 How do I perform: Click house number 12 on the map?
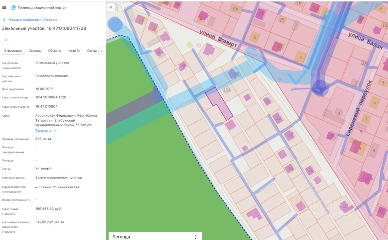point(344,206)
